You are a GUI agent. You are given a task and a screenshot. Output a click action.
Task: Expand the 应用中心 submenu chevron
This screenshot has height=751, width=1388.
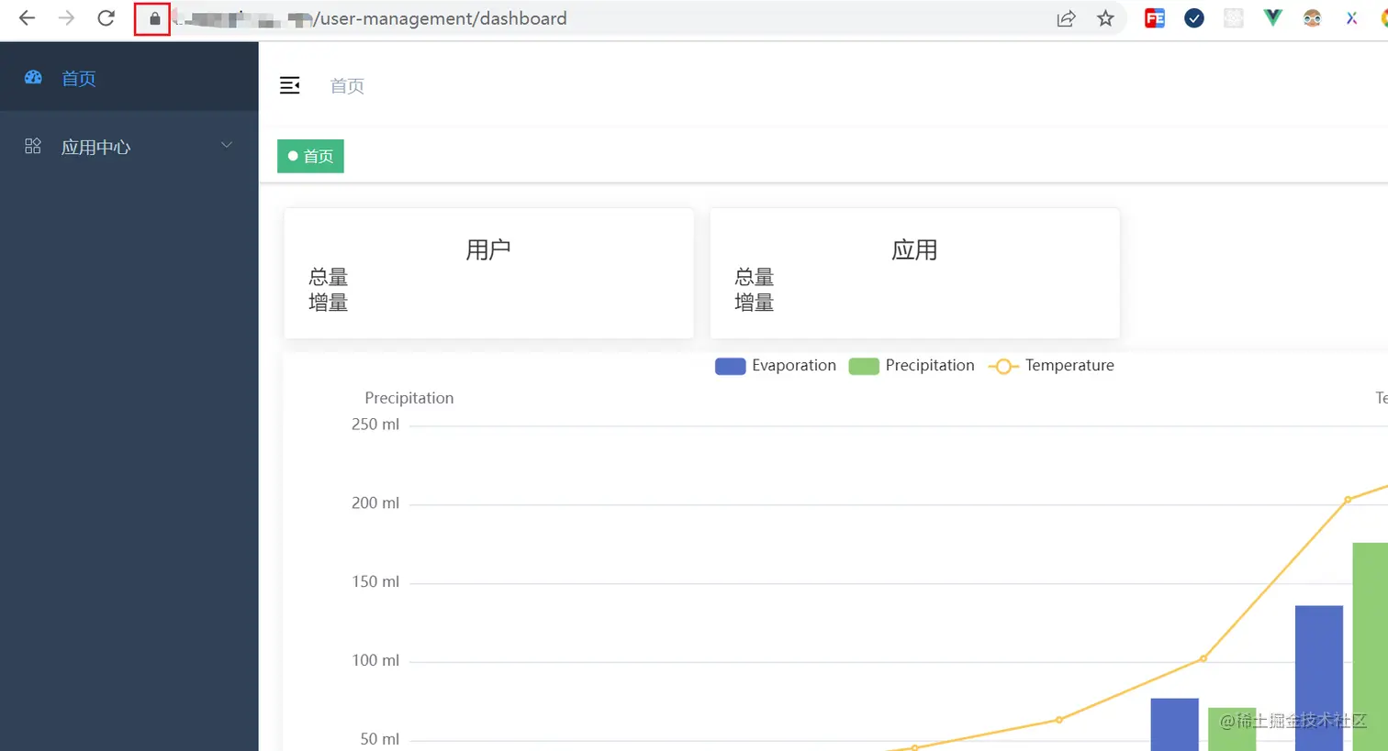[x=227, y=145]
